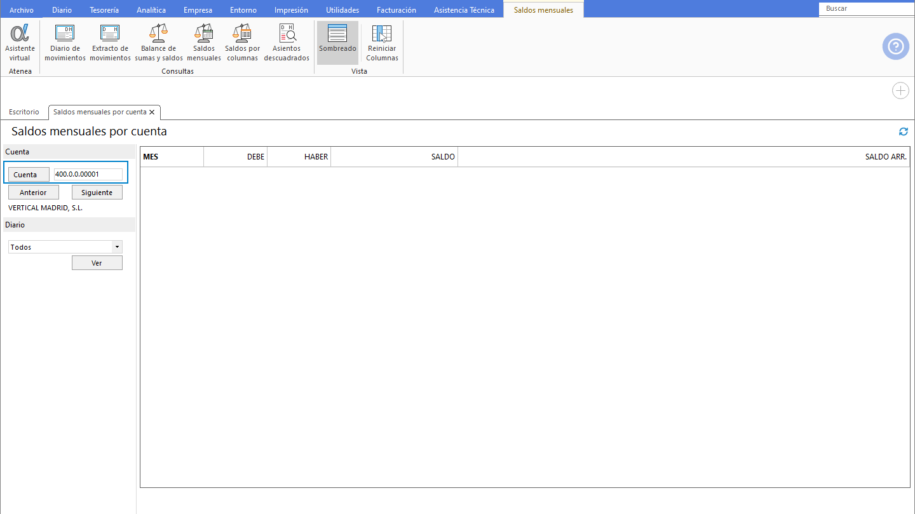Open Diario de movimientos
The width and height of the screenshot is (915, 514).
[65, 43]
